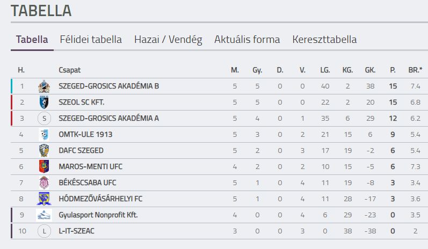Click the MAROS-MENTI UFC team name
Screen dimensions: 428x249
click(87, 167)
